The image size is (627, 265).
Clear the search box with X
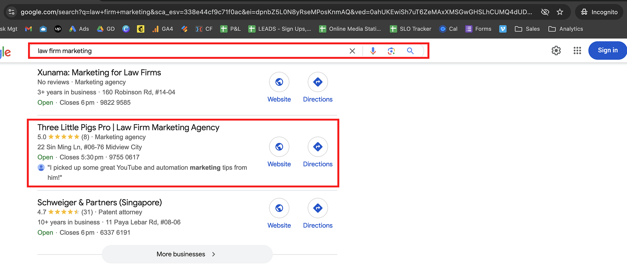pyautogui.click(x=352, y=51)
